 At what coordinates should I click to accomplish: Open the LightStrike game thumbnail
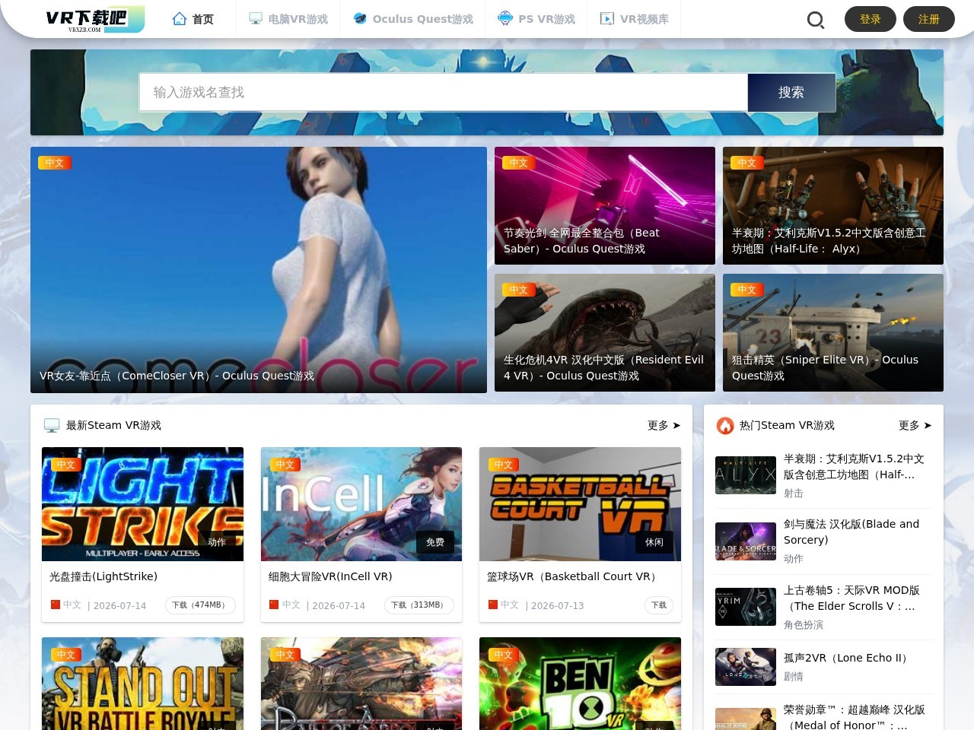(x=142, y=504)
